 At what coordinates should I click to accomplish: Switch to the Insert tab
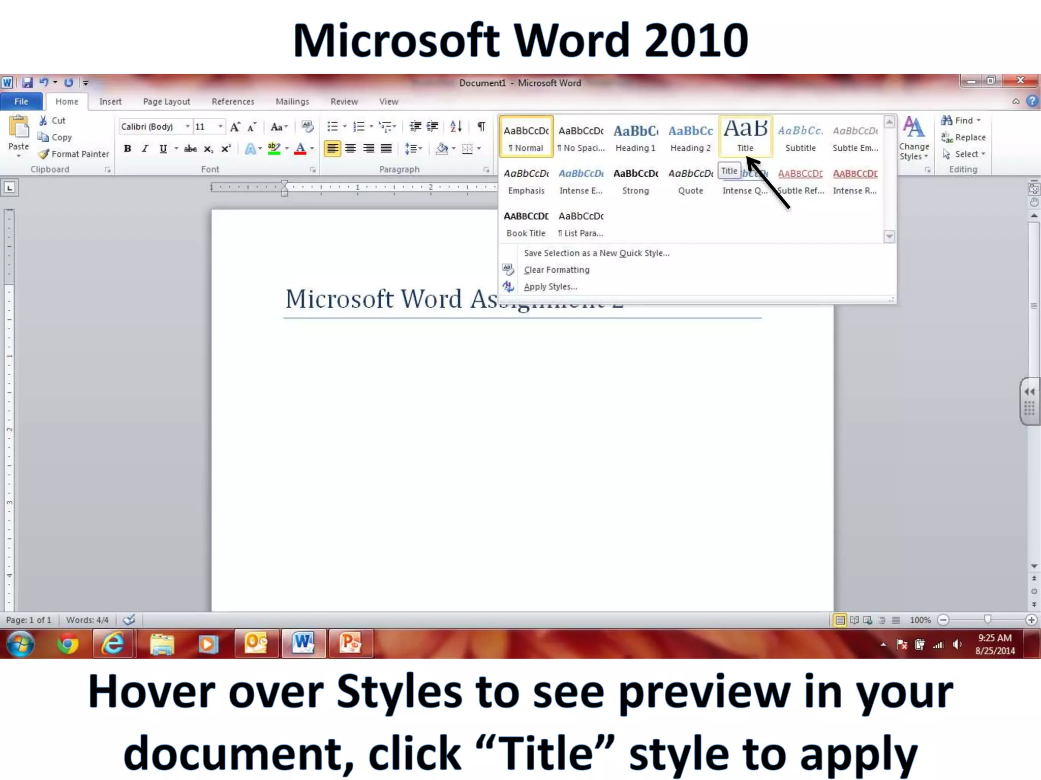110,102
